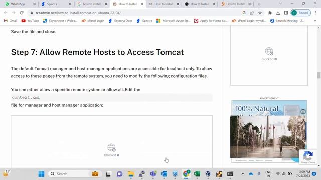This screenshot has height=180, width=321.
Task: Open the Windows Start menu
Action: coord(41,174)
